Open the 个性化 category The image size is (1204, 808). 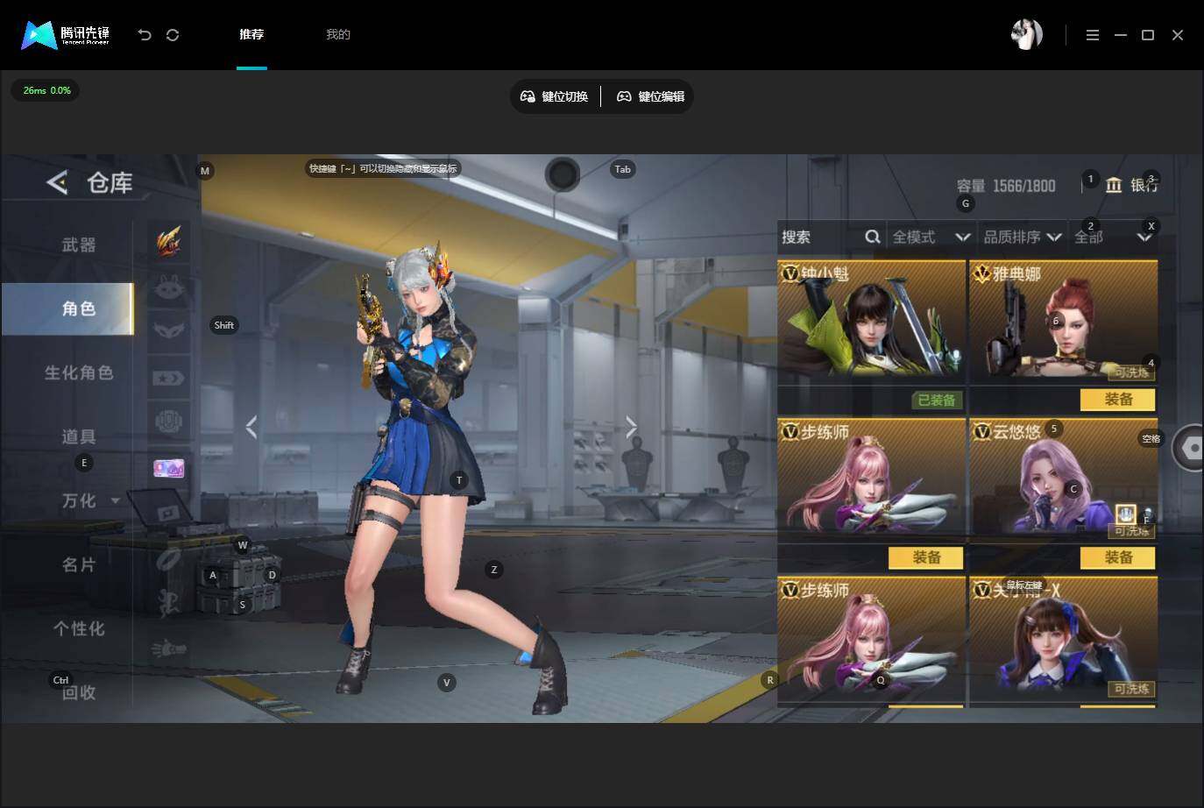coord(79,628)
